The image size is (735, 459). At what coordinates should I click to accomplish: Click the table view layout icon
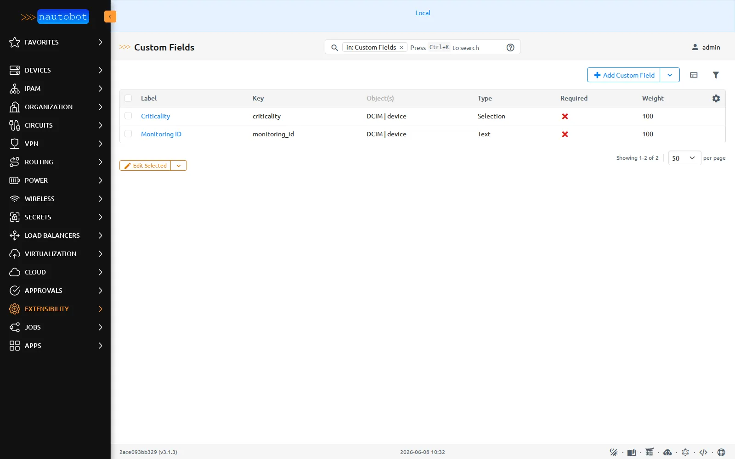coord(694,75)
